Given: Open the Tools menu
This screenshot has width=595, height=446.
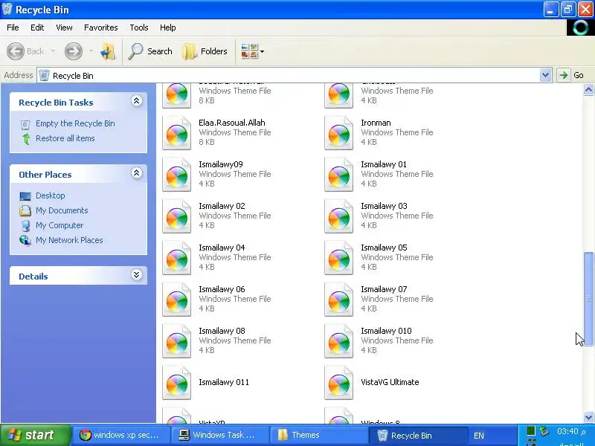Looking at the screenshot, I should (x=139, y=28).
